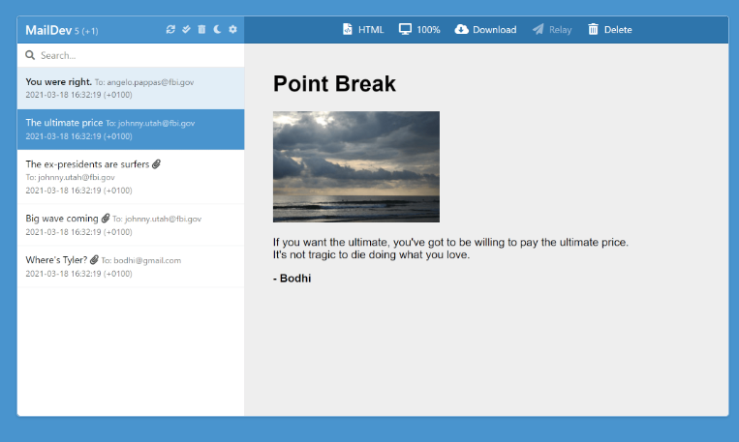Image resolution: width=739 pixels, height=442 pixels.
Task: Focus the Search input field
Action: [x=136, y=56]
